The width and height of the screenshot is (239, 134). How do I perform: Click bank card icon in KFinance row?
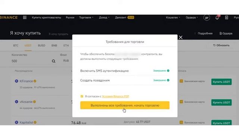coord(181,81)
